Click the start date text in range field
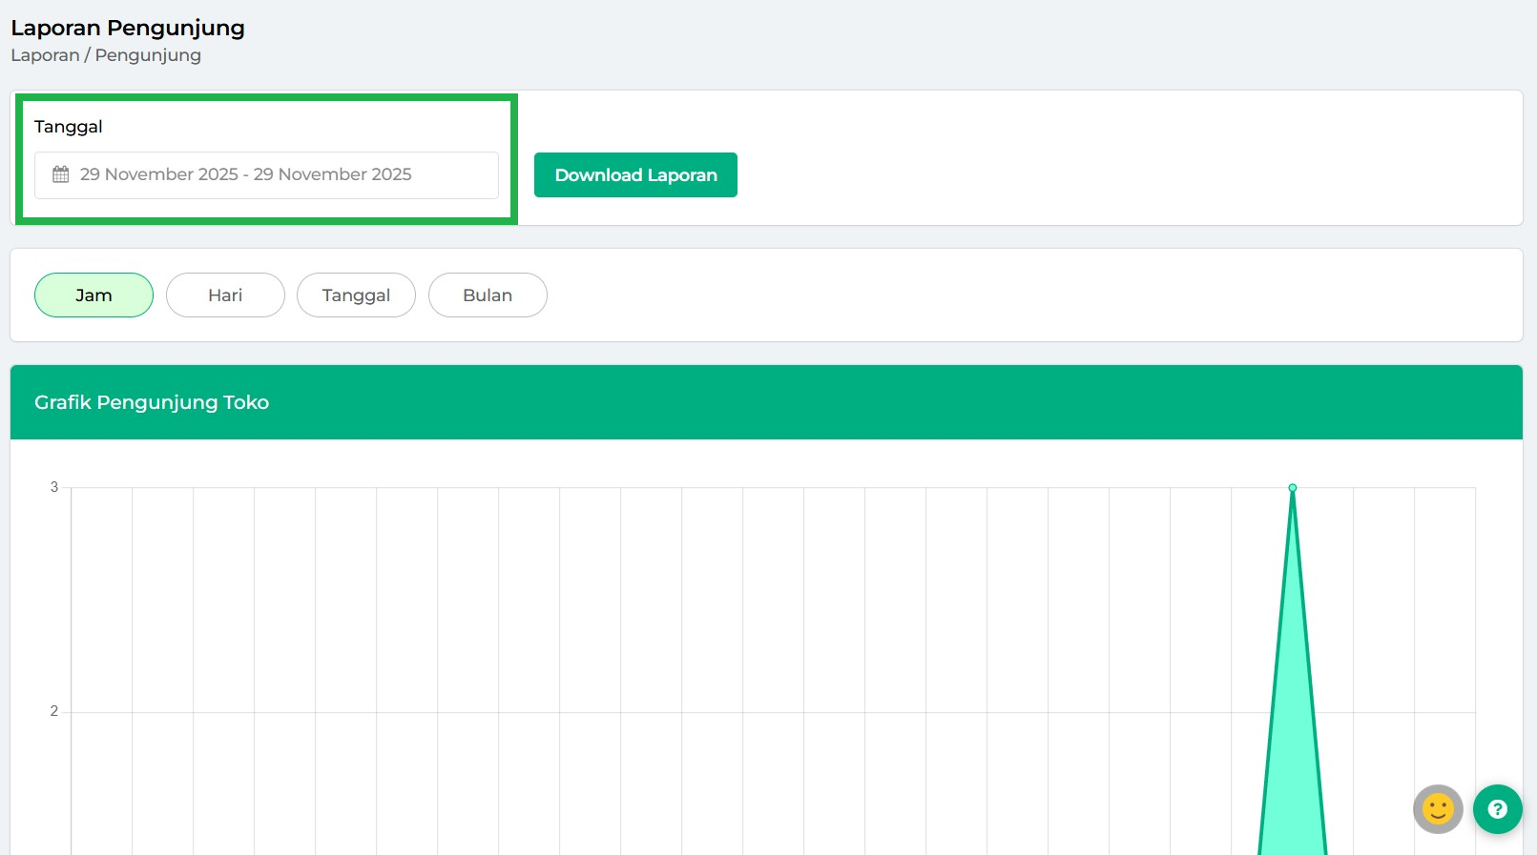Screen dimensions: 1537x855 [158, 174]
